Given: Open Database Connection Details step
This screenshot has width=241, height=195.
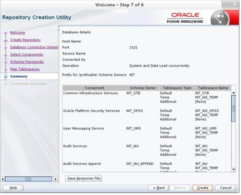Looking at the screenshot, I should coord(34,47).
